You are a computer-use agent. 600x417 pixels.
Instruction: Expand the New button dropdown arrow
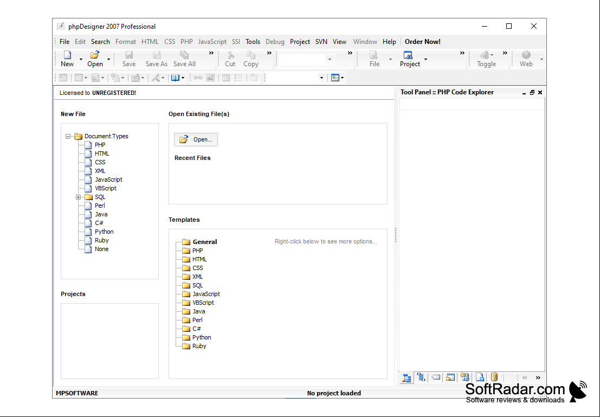pyautogui.click(x=81, y=59)
